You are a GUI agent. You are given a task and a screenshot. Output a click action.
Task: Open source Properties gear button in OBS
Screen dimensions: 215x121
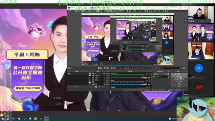pos(100,68)
